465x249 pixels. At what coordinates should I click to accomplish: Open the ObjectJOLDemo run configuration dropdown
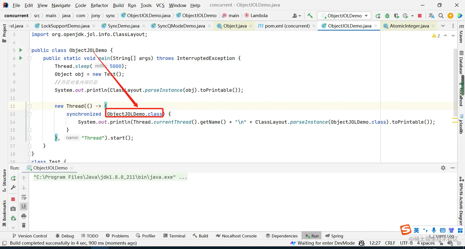[344, 16]
